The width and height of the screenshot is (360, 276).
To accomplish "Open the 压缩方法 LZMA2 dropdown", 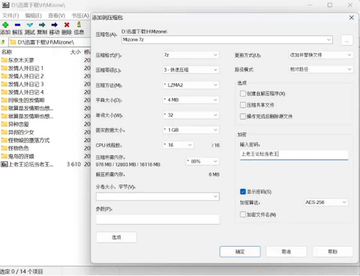I will 191,85.
